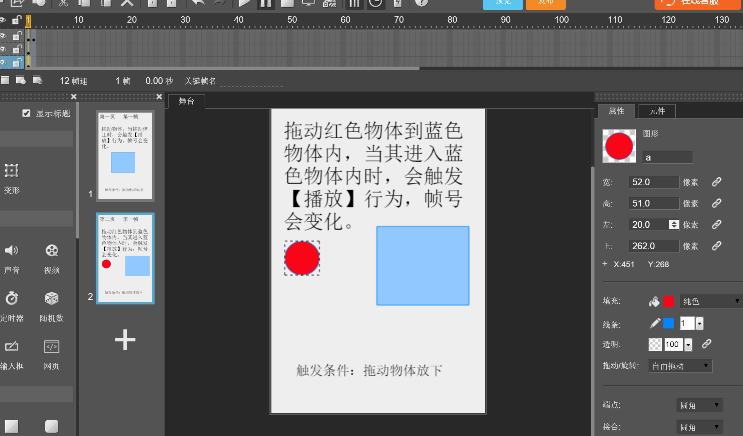Add a new page with the plus button
This screenshot has height=436, width=743.
(125, 340)
